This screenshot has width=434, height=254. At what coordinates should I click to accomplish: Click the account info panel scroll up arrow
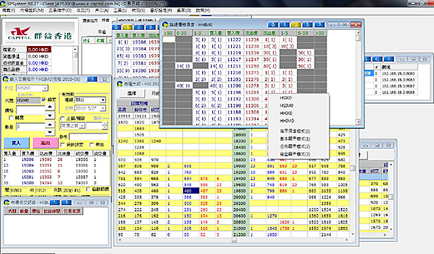click(75, 49)
